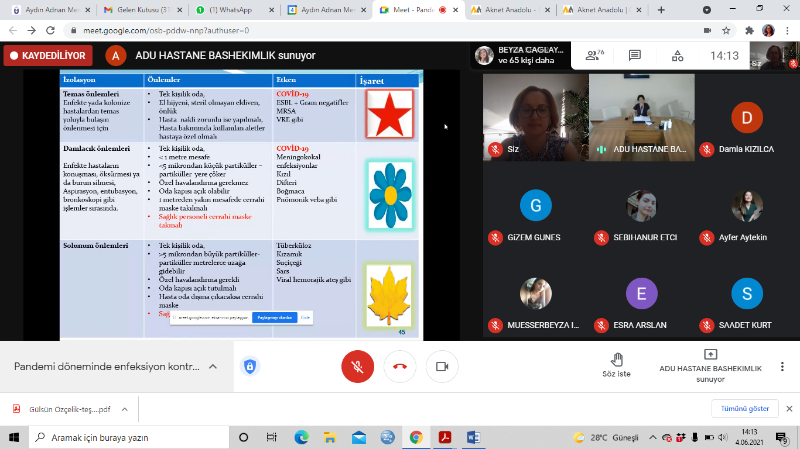
Task: Raise hand with Söz iste
Action: (616, 365)
